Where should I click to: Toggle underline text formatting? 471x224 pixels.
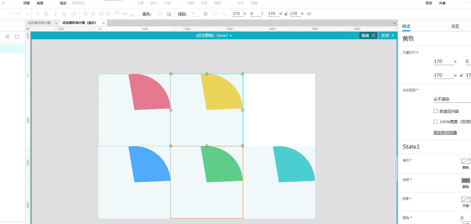tap(64, 14)
